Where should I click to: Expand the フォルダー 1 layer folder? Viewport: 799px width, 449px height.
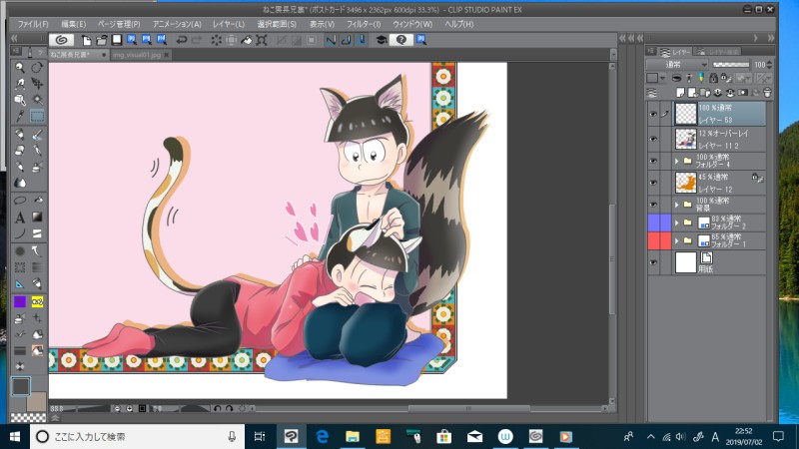point(677,240)
